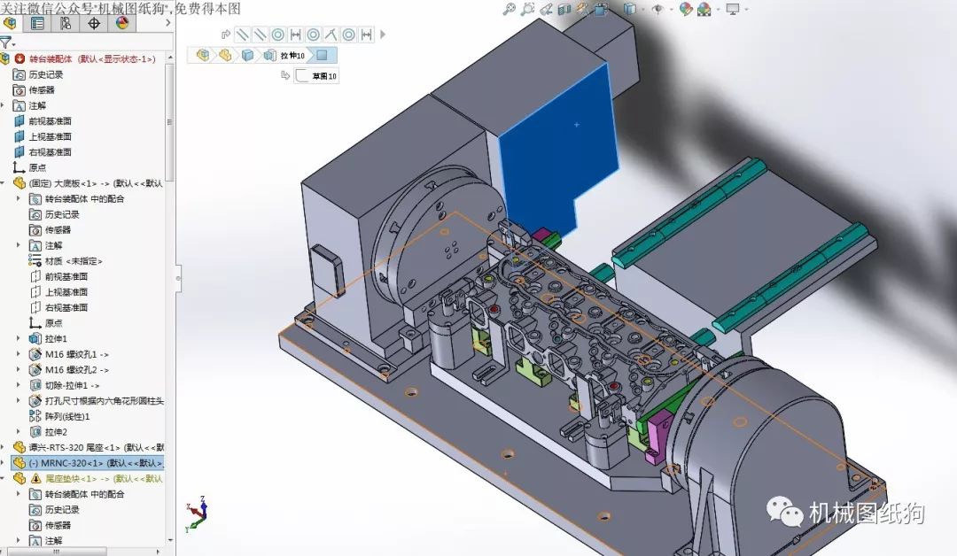Click the angle mate shortcut icon

pyautogui.click(x=331, y=35)
